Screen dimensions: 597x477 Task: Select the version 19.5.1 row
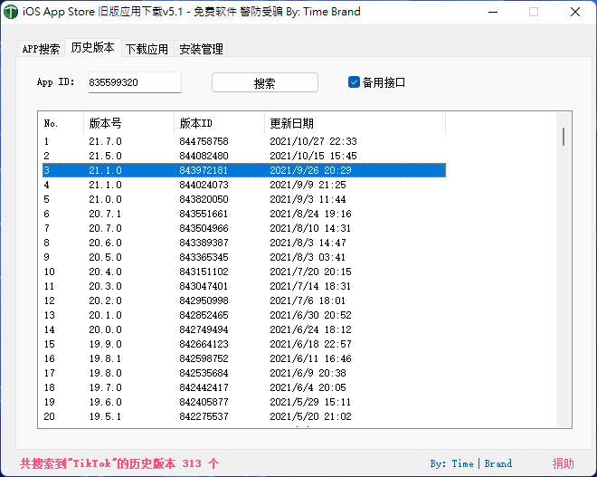coord(243,416)
